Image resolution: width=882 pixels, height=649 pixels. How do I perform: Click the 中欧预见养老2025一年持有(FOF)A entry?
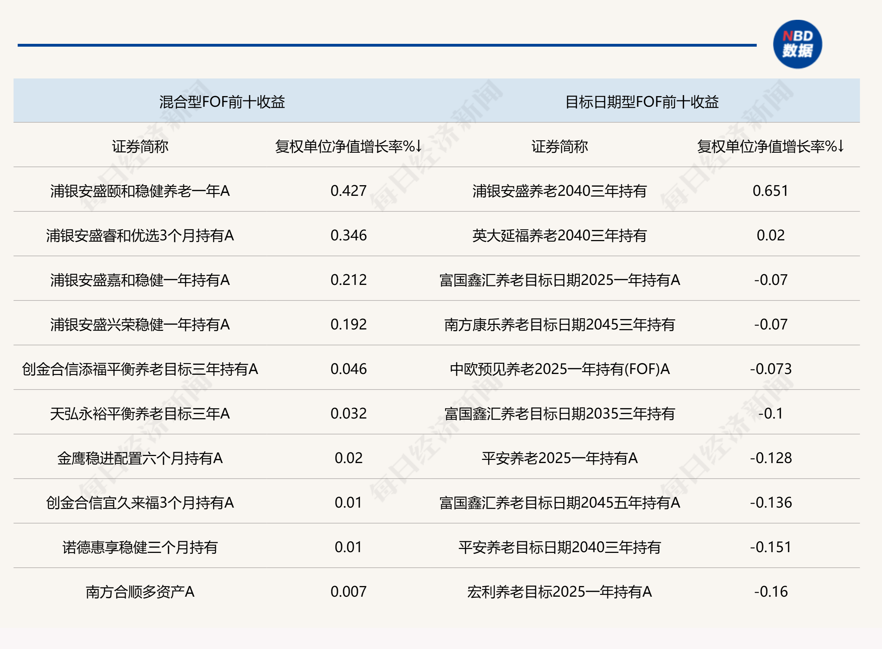pyautogui.click(x=560, y=369)
